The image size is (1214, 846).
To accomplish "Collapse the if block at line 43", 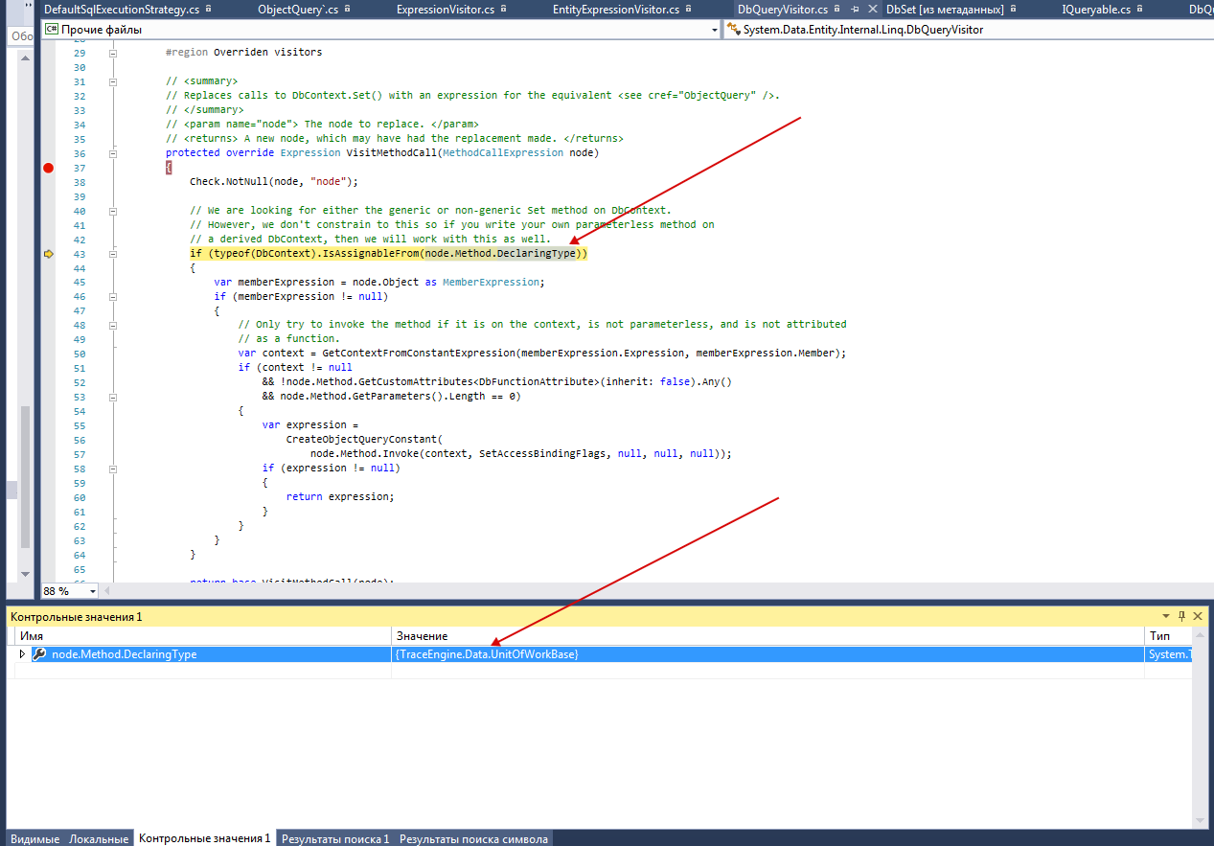I will [x=112, y=254].
